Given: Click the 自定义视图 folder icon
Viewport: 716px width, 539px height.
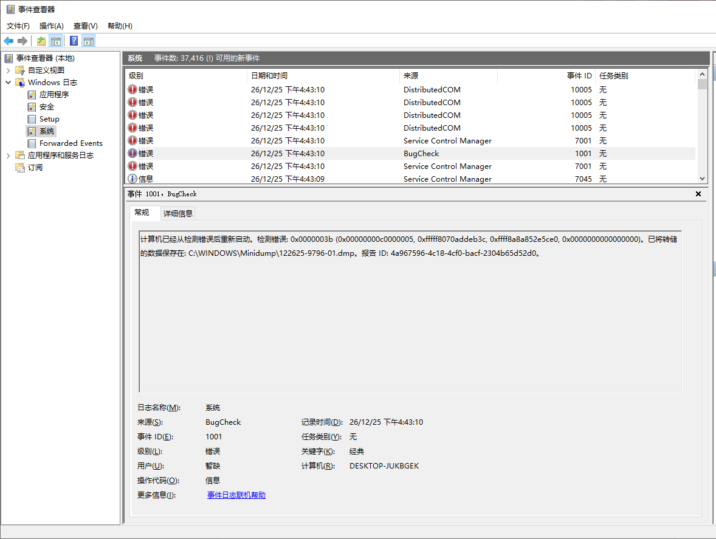Looking at the screenshot, I should 20,70.
